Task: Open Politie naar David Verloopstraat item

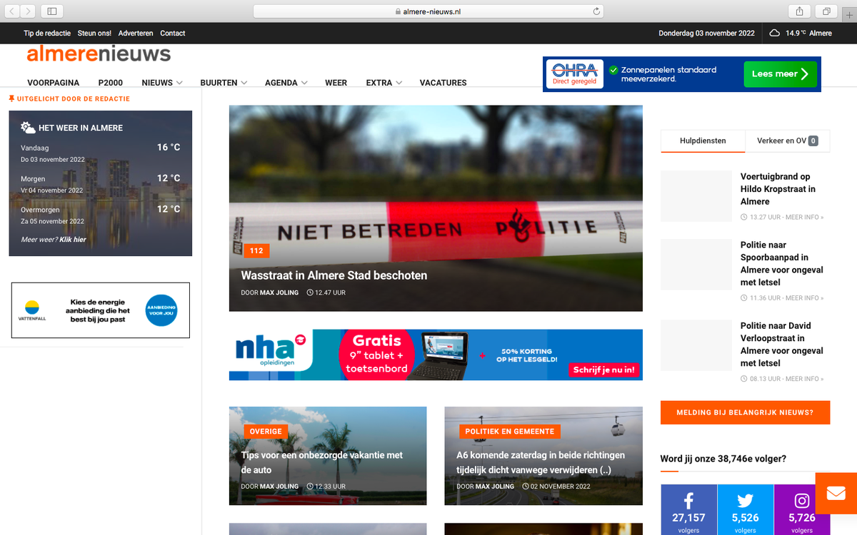Action: pyautogui.click(x=782, y=344)
